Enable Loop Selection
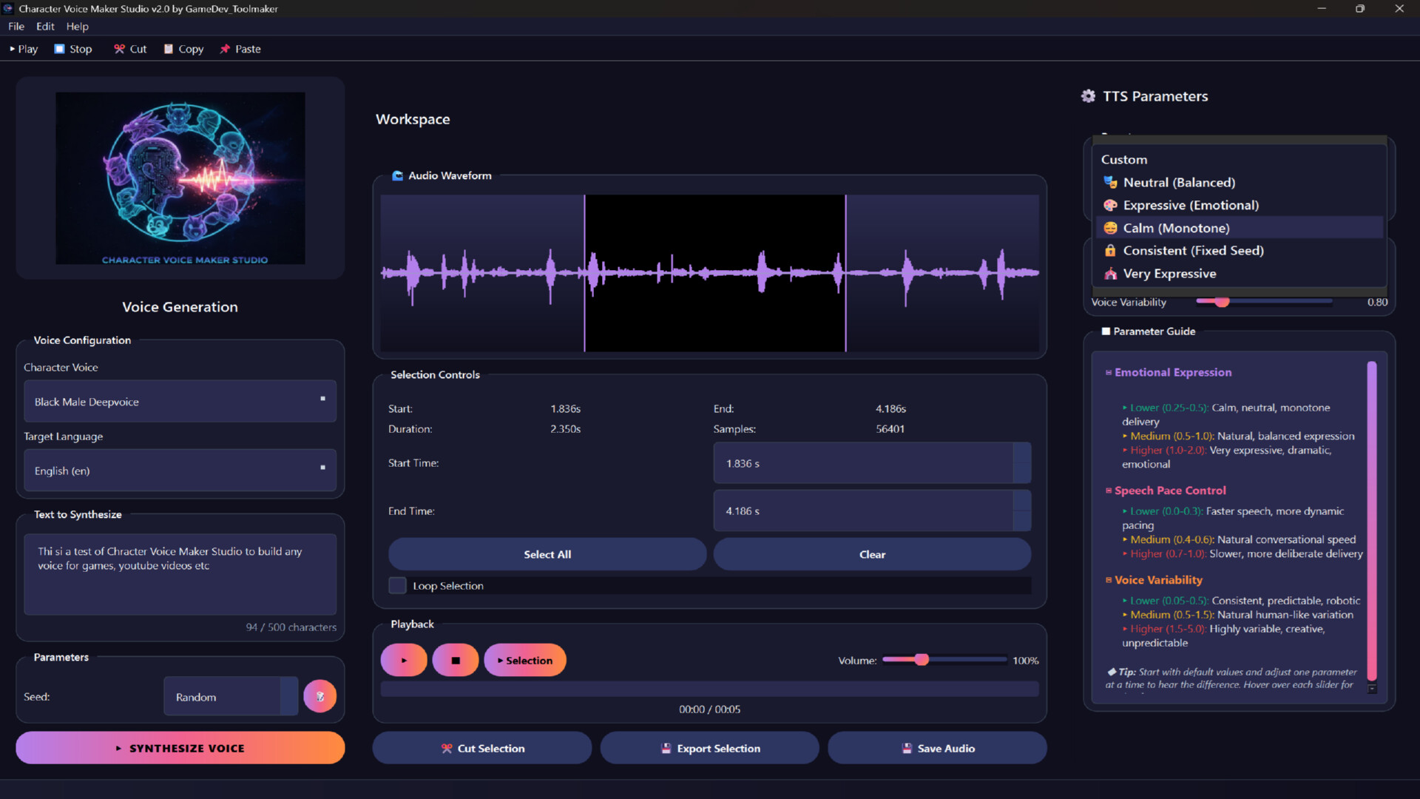The width and height of the screenshot is (1420, 799). [x=397, y=585]
